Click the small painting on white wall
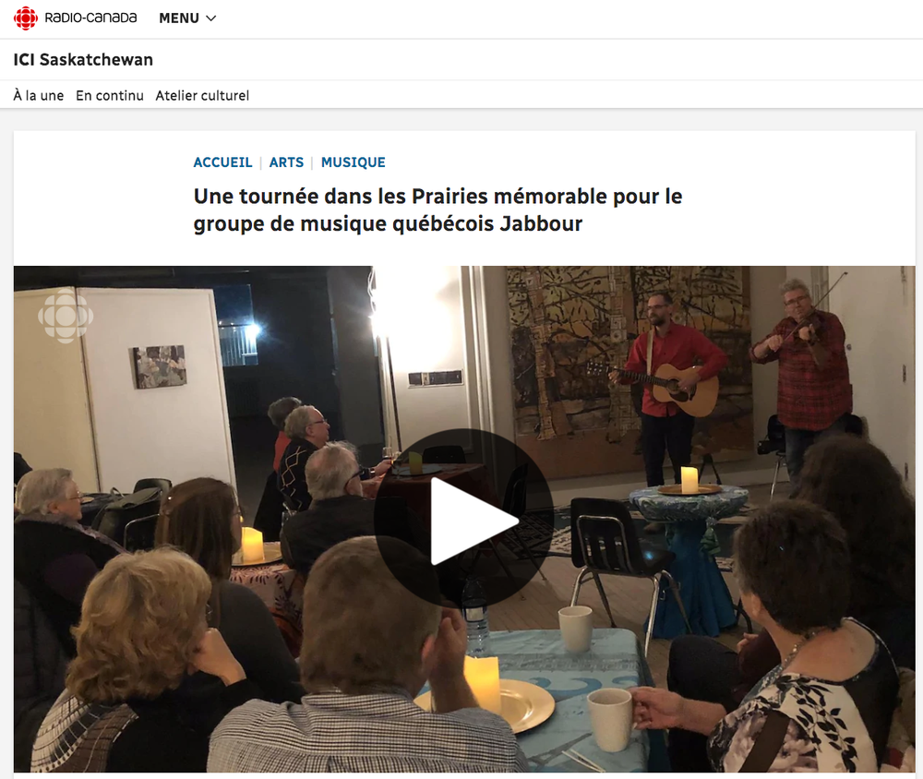 [160, 366]
